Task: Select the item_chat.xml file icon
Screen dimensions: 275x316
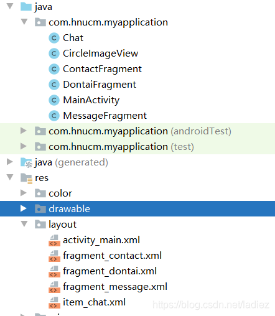Action: coord(54,302)
